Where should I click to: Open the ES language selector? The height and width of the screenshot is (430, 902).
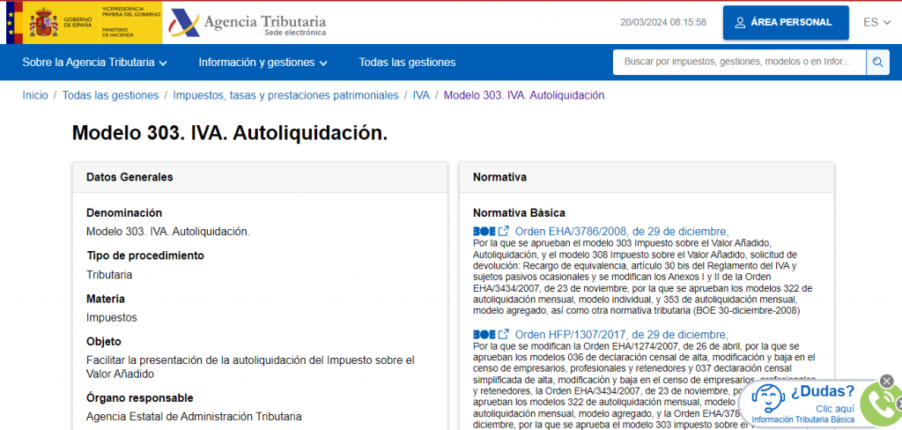coord(876,23)
